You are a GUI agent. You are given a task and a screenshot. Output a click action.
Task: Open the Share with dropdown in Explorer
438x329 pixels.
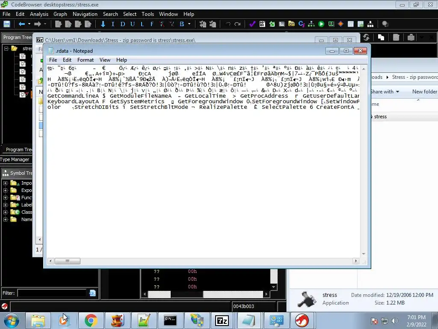pos(385,92)
